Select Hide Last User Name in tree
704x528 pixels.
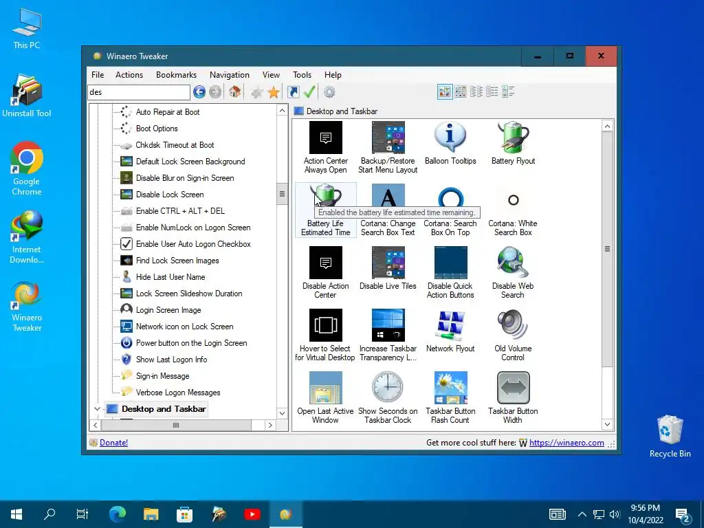point(170,277)
